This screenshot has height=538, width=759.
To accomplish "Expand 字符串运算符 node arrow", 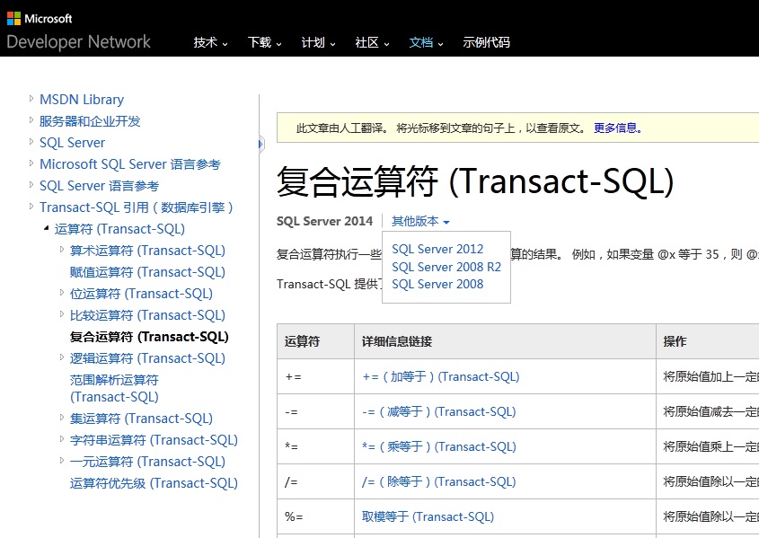I will click(x=61, y=439).
